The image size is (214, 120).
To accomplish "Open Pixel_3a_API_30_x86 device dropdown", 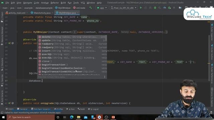I will coord(124,8).
